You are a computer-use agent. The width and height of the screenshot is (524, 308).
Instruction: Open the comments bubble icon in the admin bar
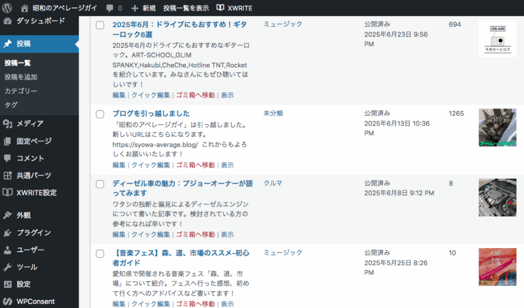point(109,9)
